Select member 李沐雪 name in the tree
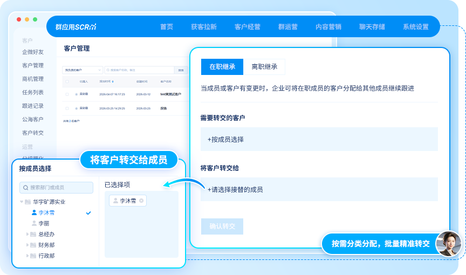 (46, 212)
